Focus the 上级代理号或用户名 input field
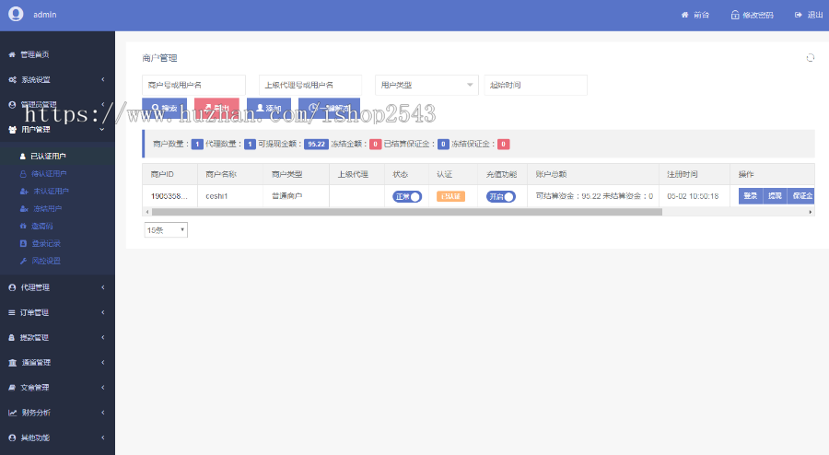The width and height of the screenshot is (829, 455). 310,85
